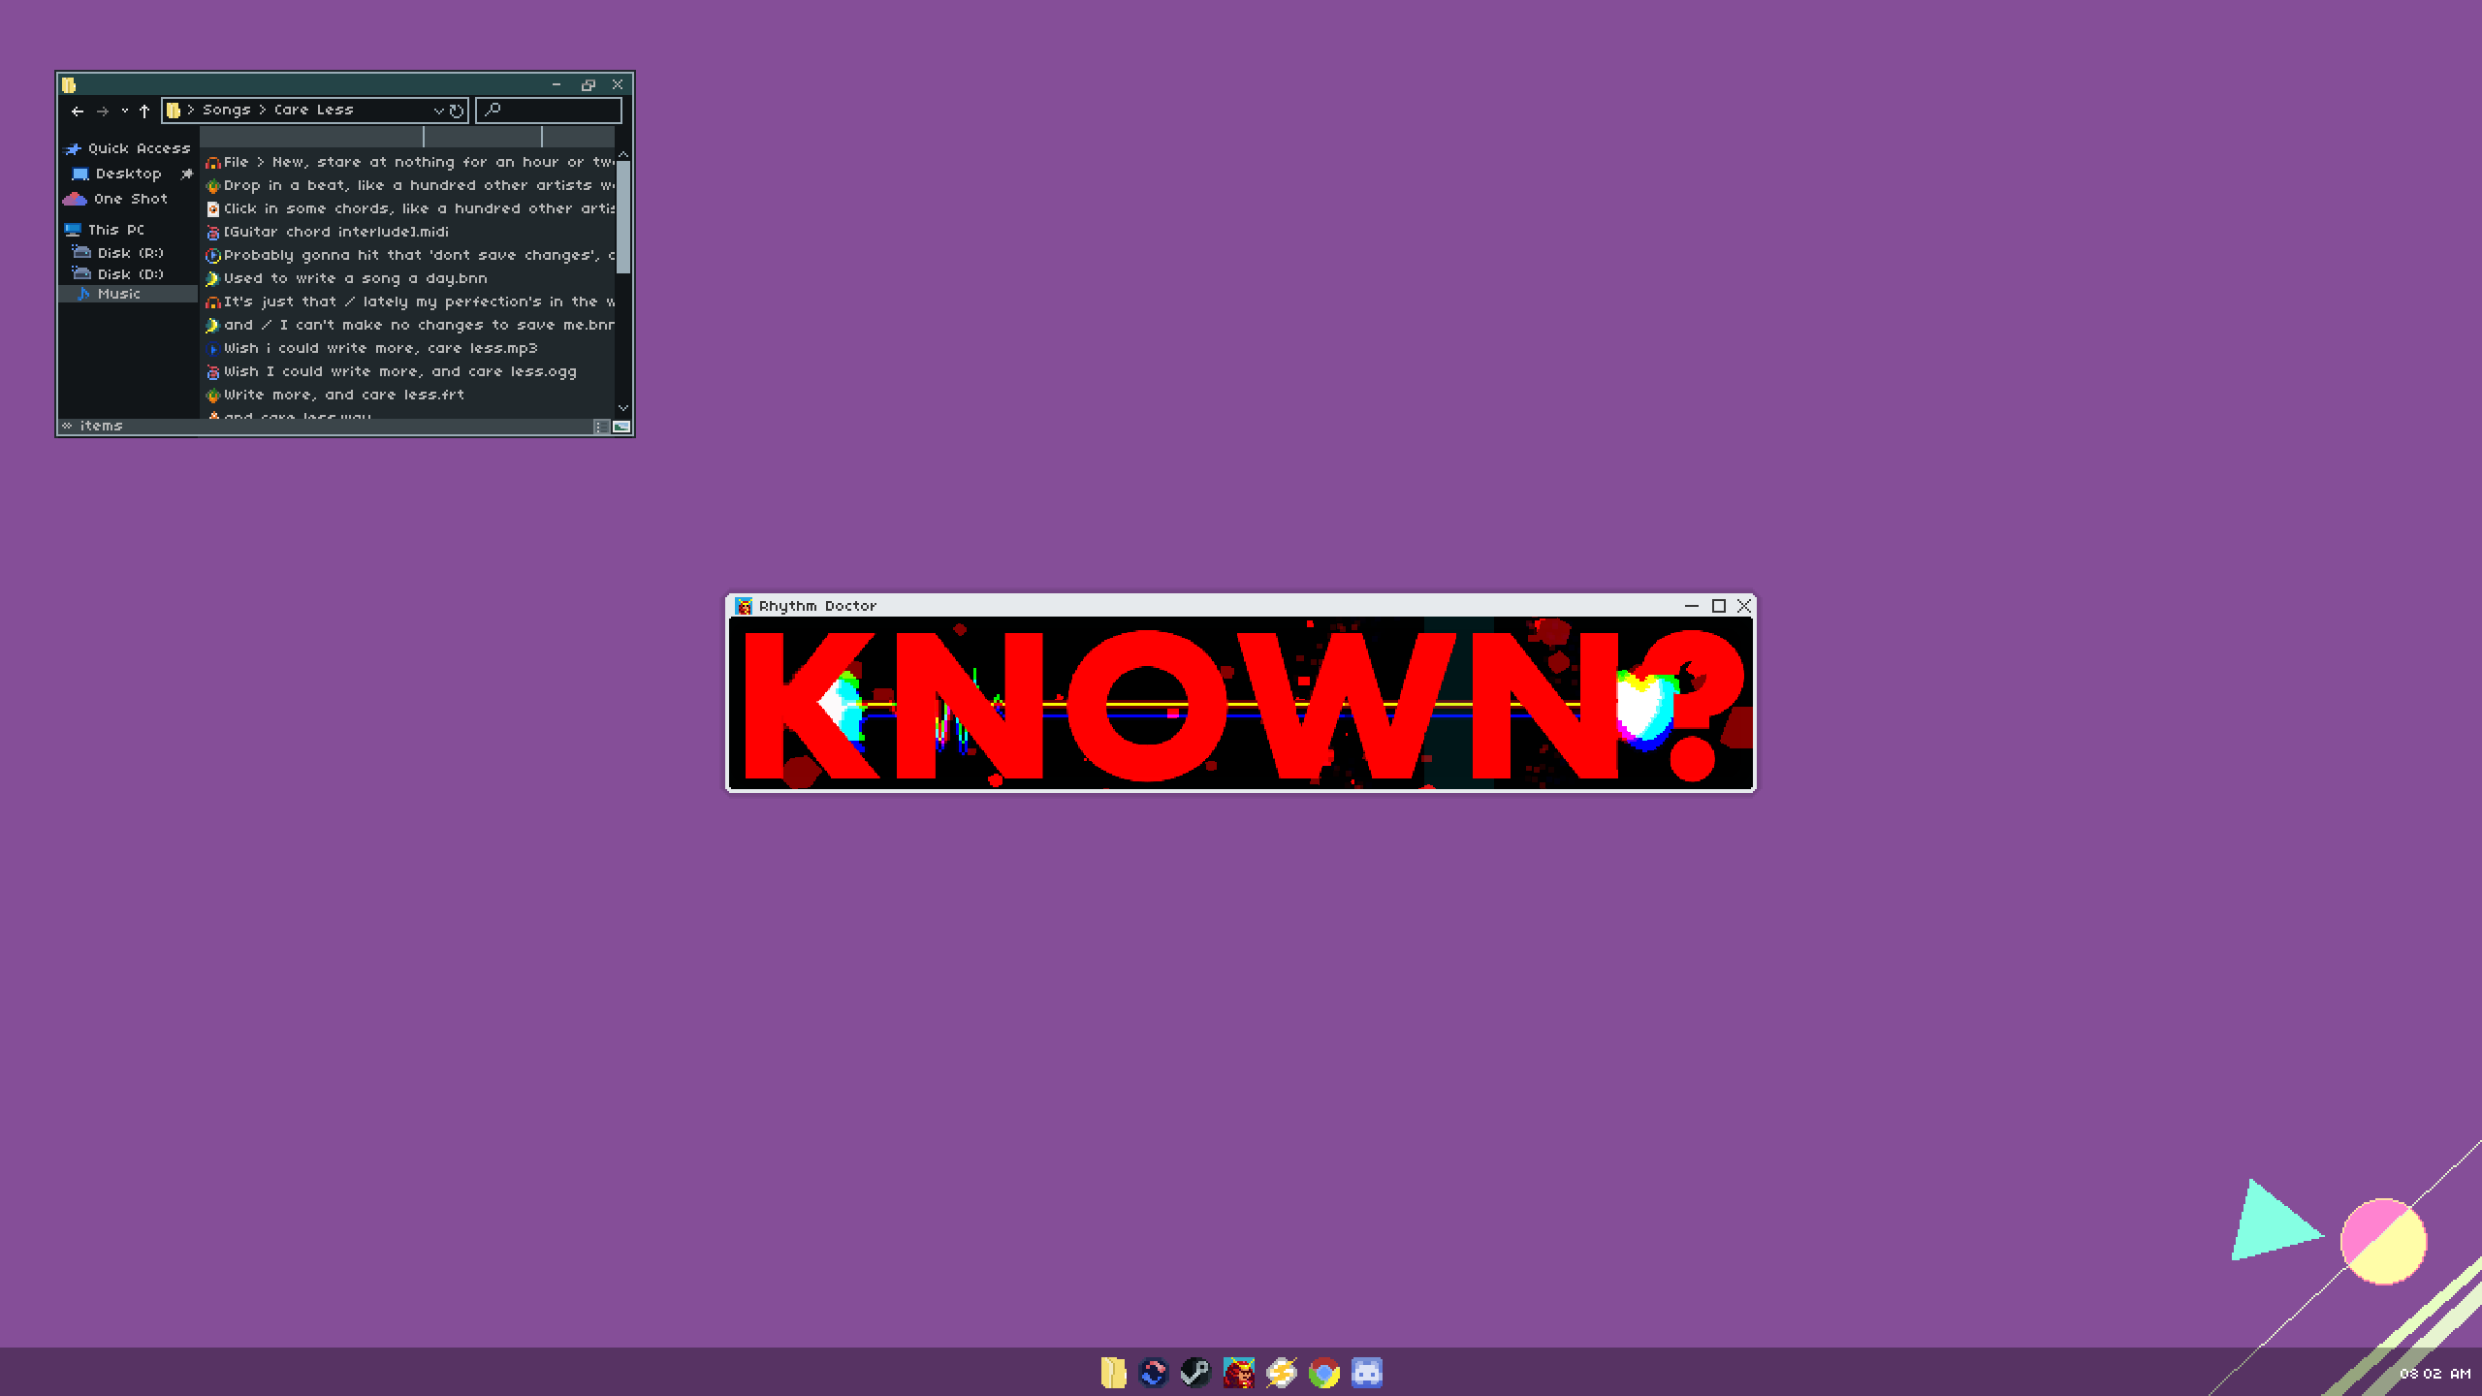Switch to large thumbnails view
Viewport: 2482px width, 1396px height.
[x=621, y=427]
